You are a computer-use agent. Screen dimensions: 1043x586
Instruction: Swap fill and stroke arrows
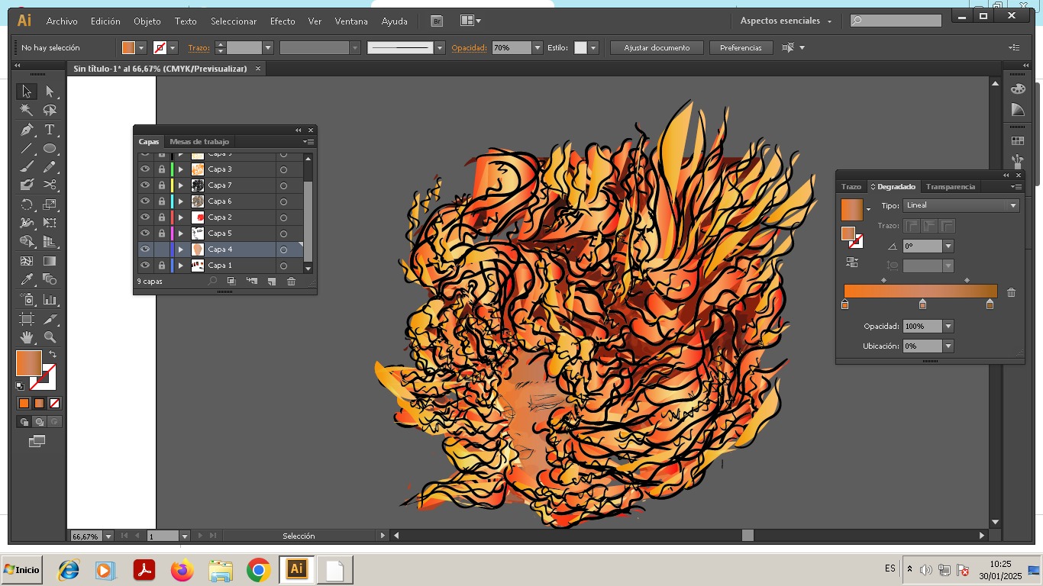point(53,355)
